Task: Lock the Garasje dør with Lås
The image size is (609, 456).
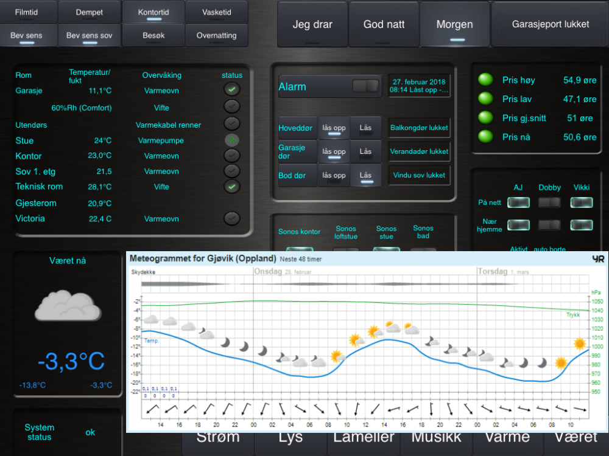Action: (x=365, y=151)
